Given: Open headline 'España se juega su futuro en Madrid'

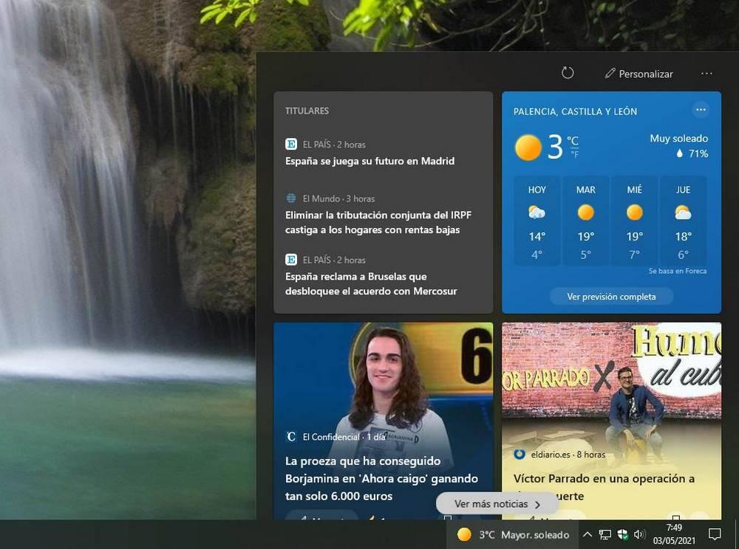Looking at the screenshot, I should point(370,161).
